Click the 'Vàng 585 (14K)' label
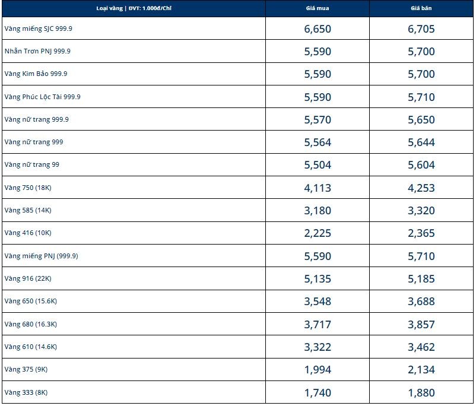 point(28,210)
